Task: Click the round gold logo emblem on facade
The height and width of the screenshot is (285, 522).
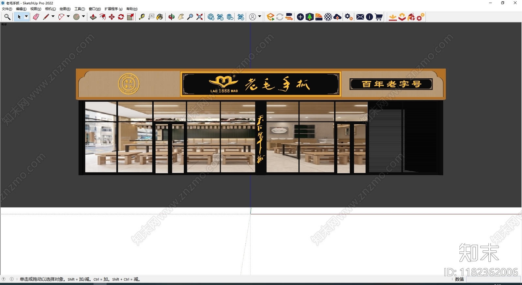Action: pyautogui.click(x=129, y=84)
